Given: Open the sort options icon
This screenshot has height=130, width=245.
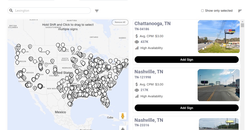Looking at the screenshot, I should (x=240, y=11).
